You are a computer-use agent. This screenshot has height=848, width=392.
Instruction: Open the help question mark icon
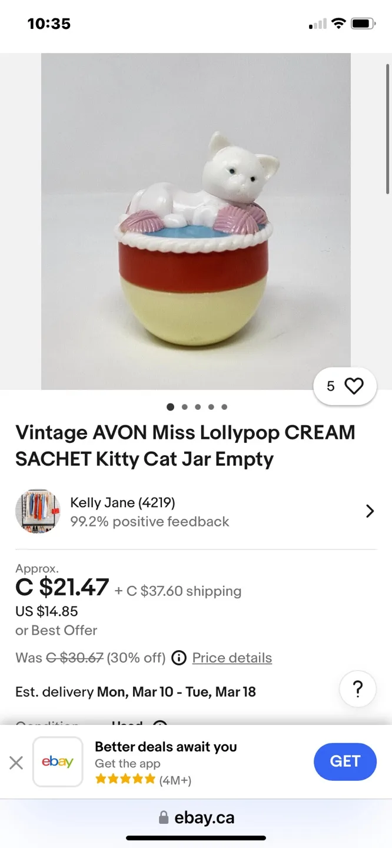[358, 688]
